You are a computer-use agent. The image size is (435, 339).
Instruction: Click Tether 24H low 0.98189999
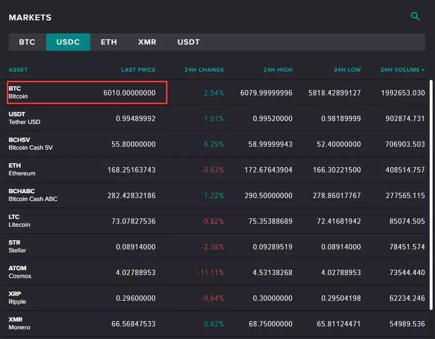341,119
